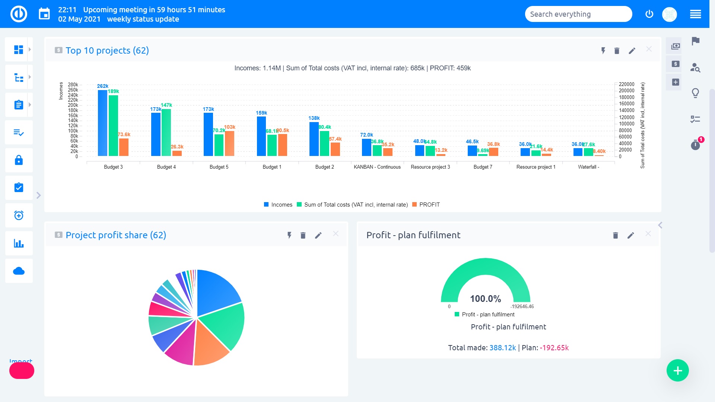Delete the Top 10 projects widget with trash icon
Screen dimensions: 715x402
click(x=617, y=51)
